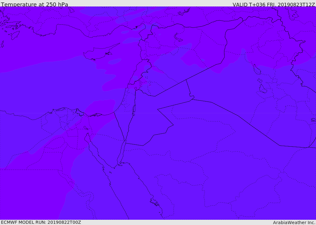Click the 'ArabiaWeather Inc' credit text
The image size is (316, 225).
tap(294, 223)
